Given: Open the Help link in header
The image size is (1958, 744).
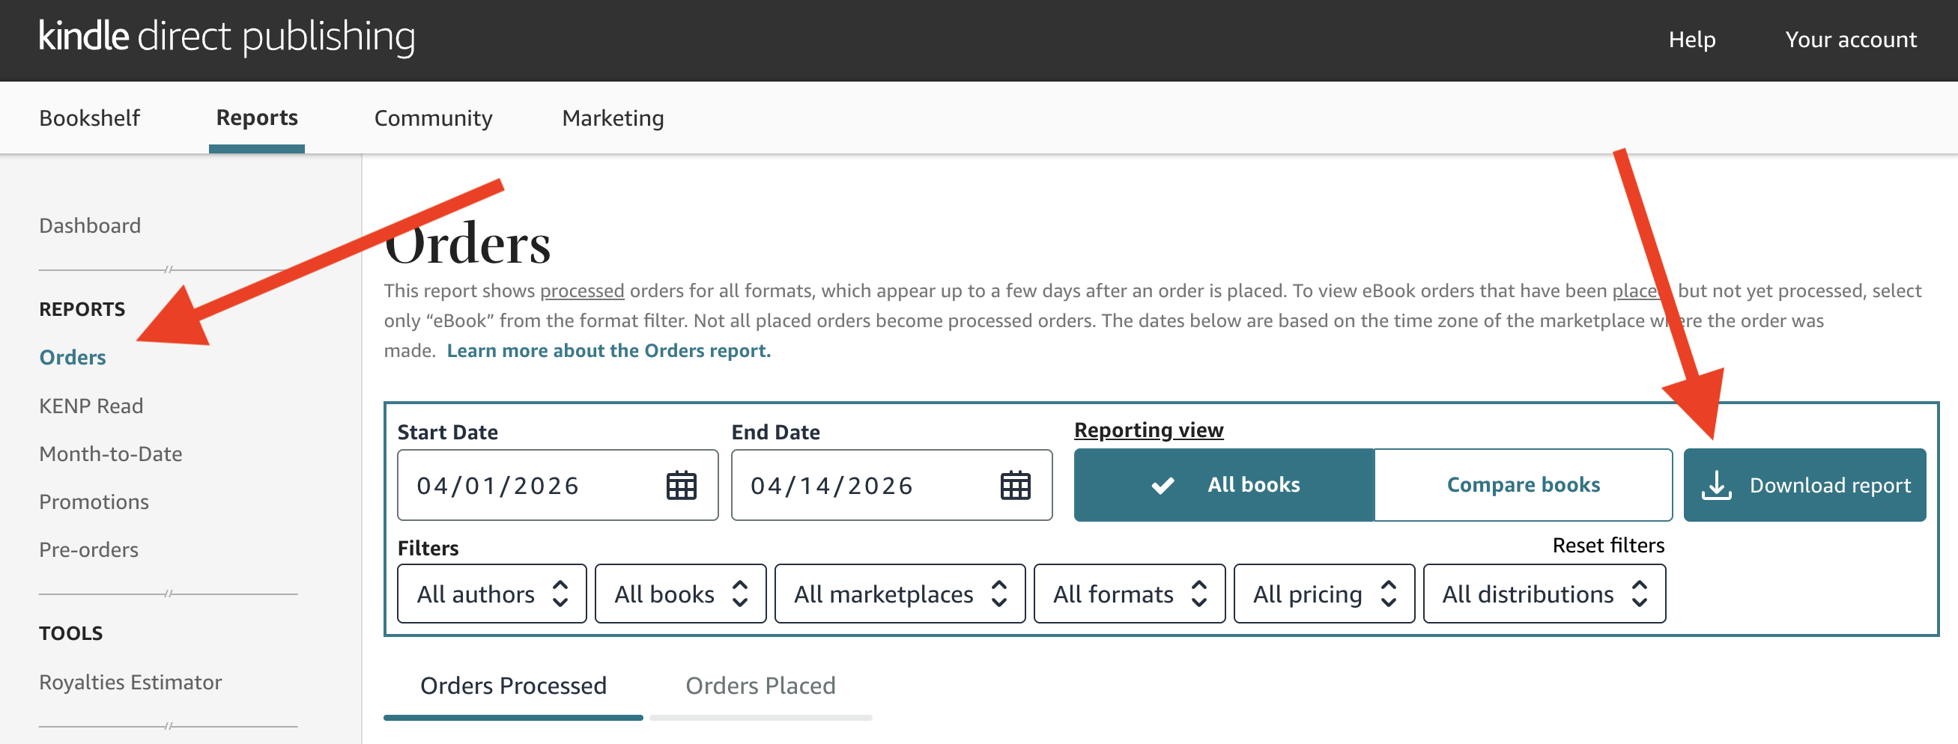Looking at the screenshot, I should click(1692, 40).
